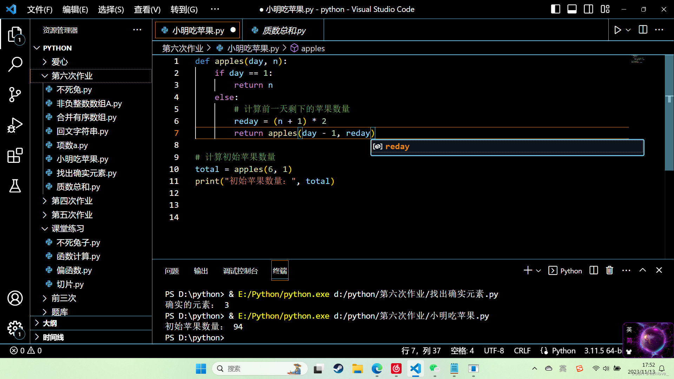This screenshot has width=674, height=379.
Task: Open the Run and Debug view
Action: pyautogui.click(x=15, y=125)
